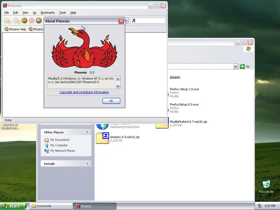The image size is (280, 210).
Task: Minimize the Phoenix browser window
Action: [151, 6]
